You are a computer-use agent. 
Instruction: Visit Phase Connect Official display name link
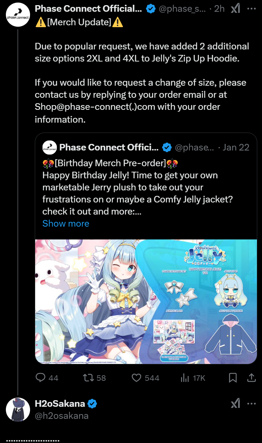pos(88,9)
